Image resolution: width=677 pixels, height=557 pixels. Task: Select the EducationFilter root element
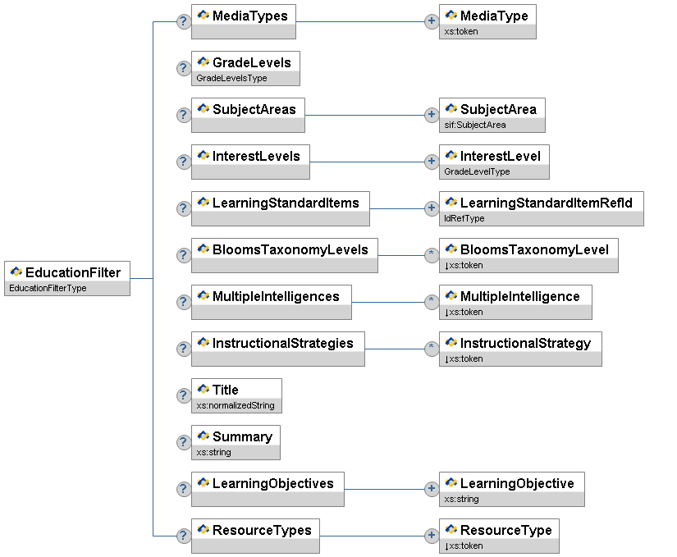tap(67, 273)
